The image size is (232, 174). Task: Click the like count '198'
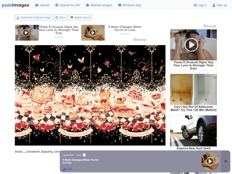(x=69, y=169)
